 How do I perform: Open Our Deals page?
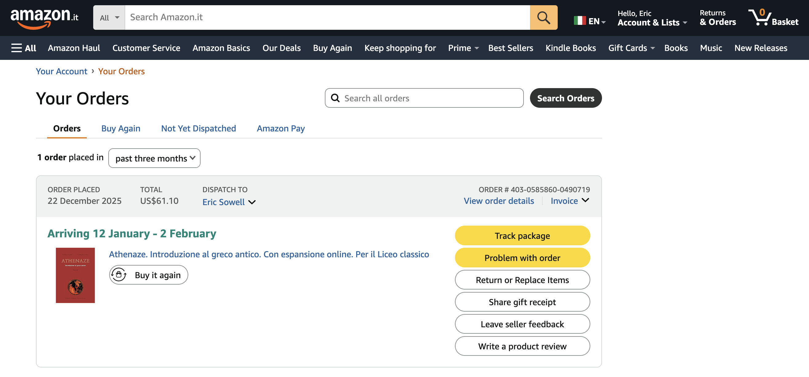coord(281,48)
